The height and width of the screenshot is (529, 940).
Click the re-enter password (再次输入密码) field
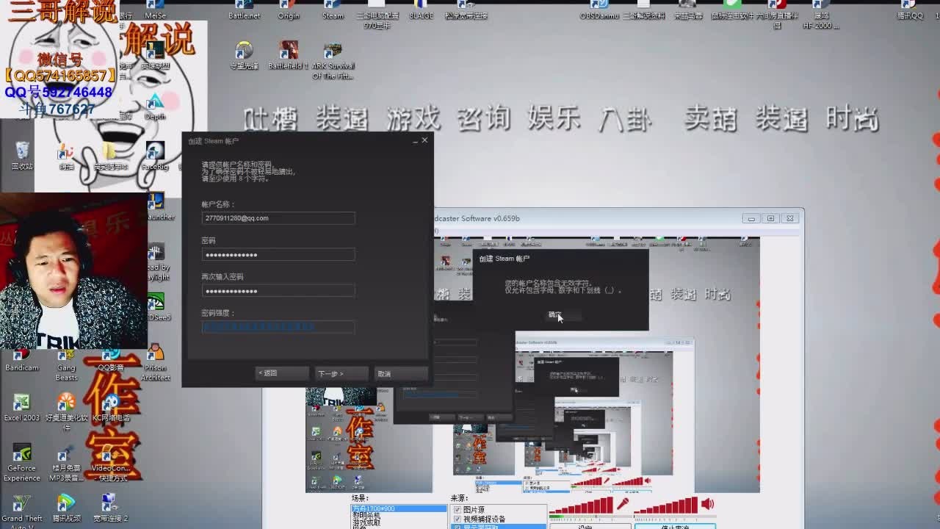click(278, 290)
